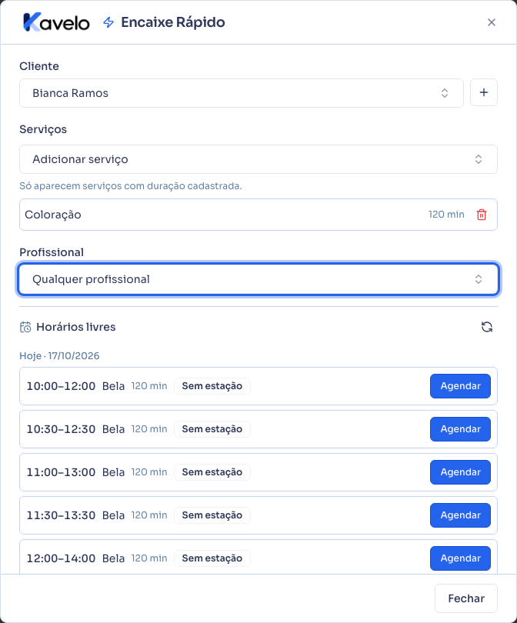
Task: Click the Kavelo logo
Action: pyautogui.click(x=56, y=22)
